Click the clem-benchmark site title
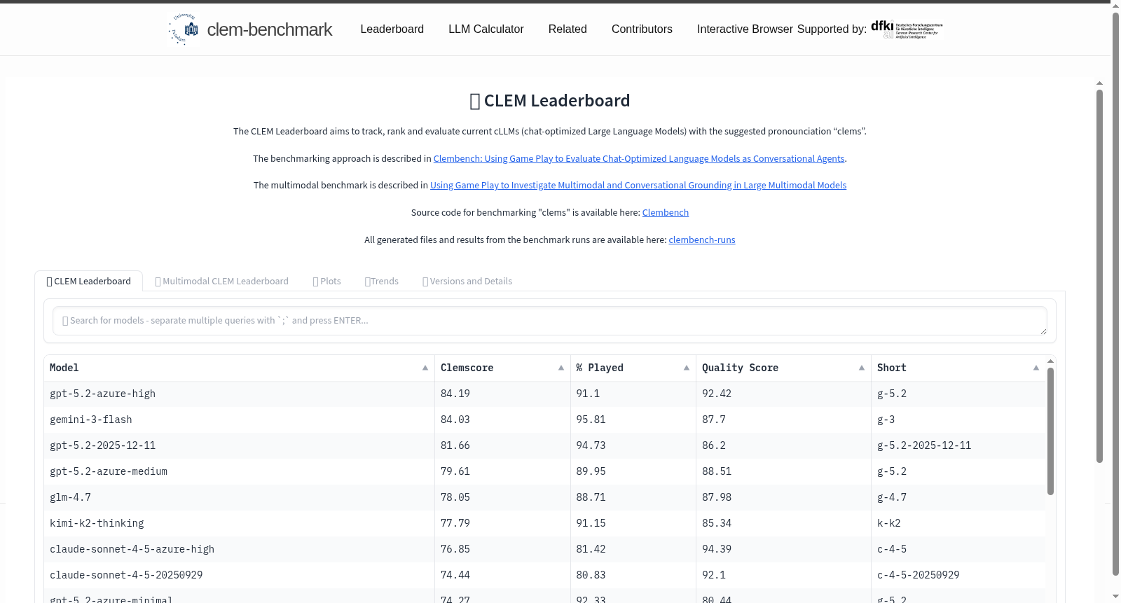The image size is (1121, 603). pos(270,29)
